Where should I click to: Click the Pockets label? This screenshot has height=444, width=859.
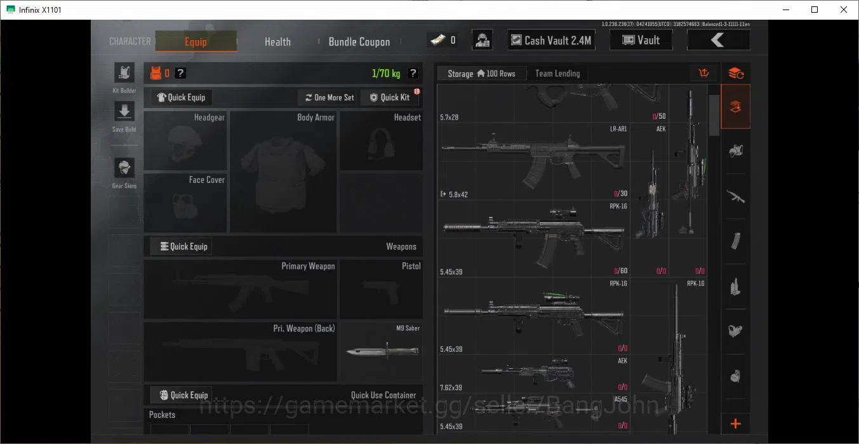click(162, 414)
